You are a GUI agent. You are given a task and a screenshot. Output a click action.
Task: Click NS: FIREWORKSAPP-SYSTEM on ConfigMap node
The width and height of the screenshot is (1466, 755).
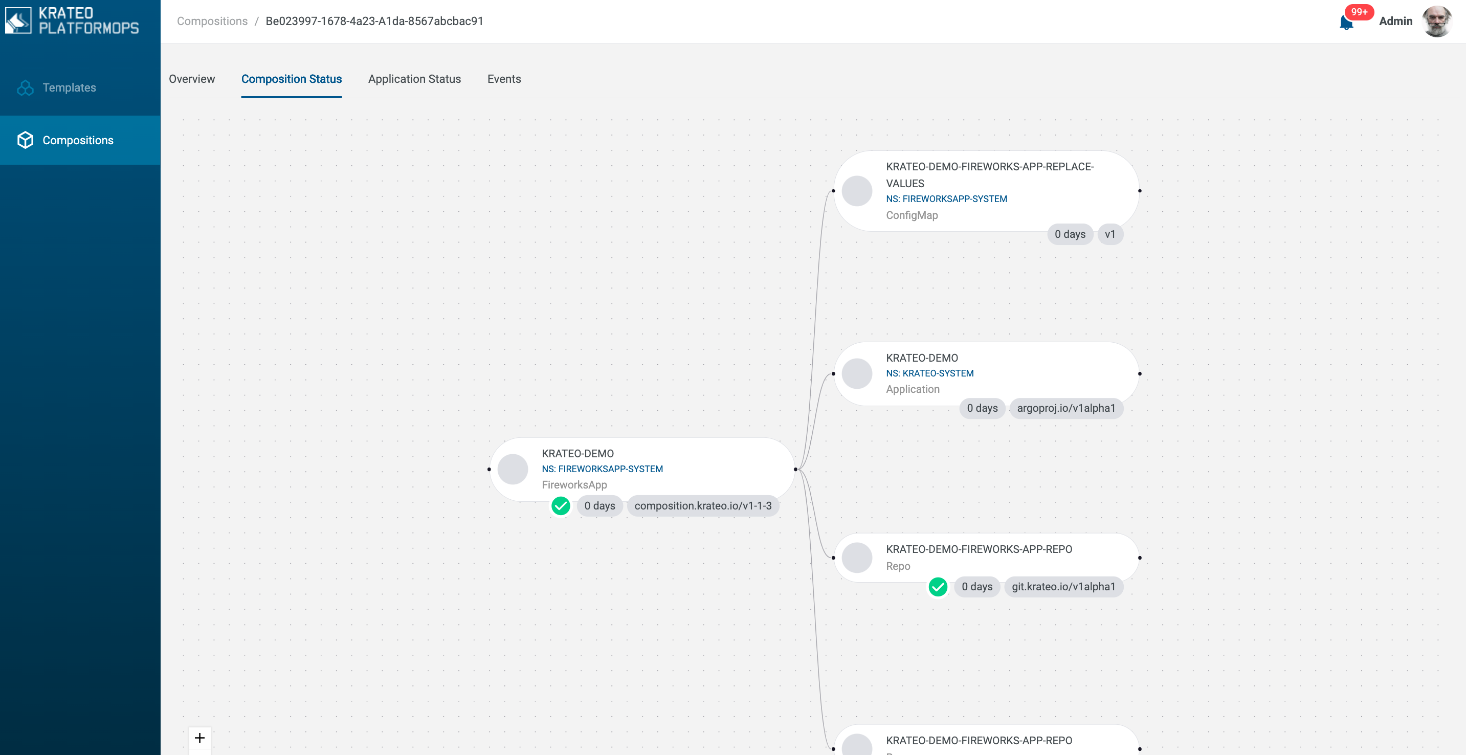point(946,199)
